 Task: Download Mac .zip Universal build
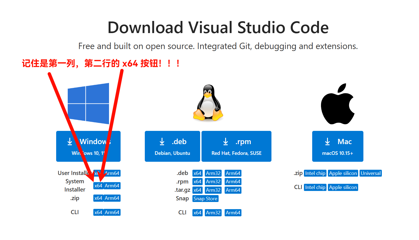point(371,173)
